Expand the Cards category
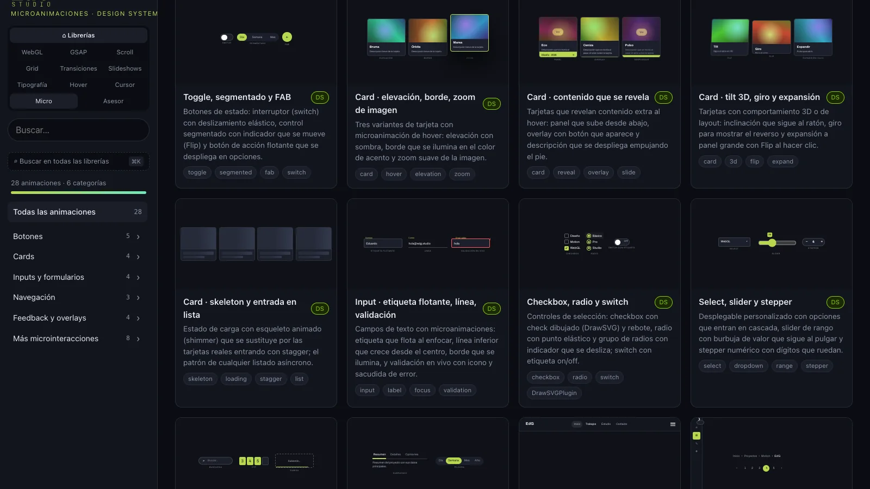 tap(78, 256)
